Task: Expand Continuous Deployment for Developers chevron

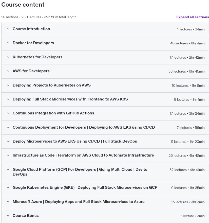Action: pos(8,127)
